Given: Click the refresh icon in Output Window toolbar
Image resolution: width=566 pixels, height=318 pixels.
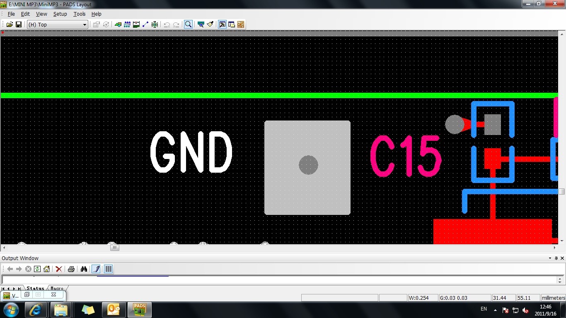Looking at the screenshot, I should [37, 269].
